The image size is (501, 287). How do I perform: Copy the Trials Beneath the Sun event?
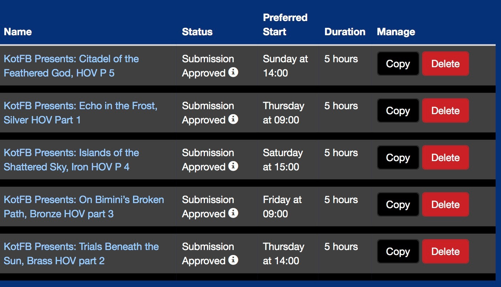tap(398, 252)
